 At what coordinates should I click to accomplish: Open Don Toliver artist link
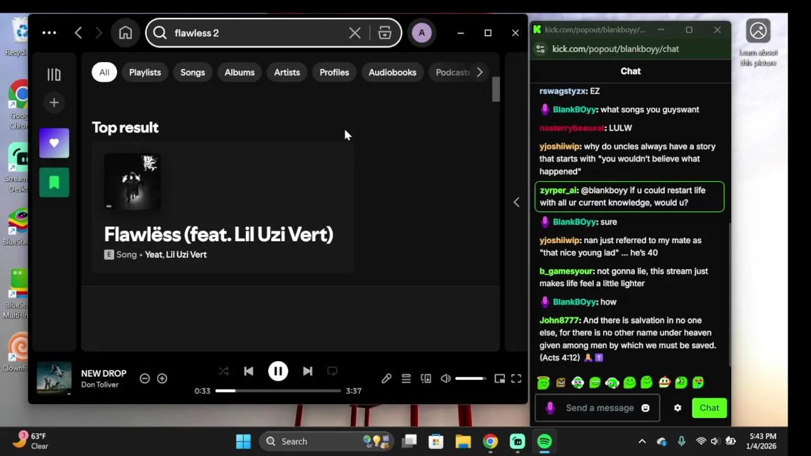pos(100,385)
